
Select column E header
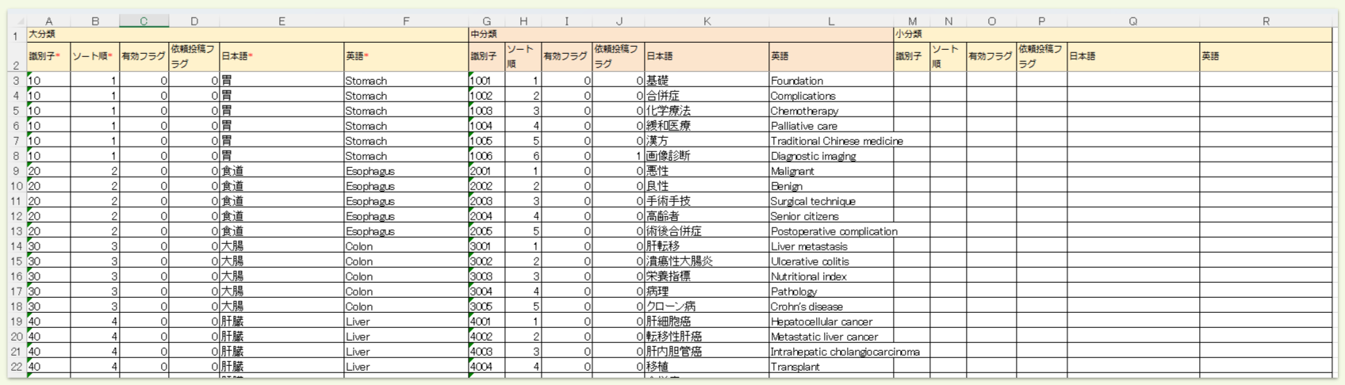click(282, 21)
